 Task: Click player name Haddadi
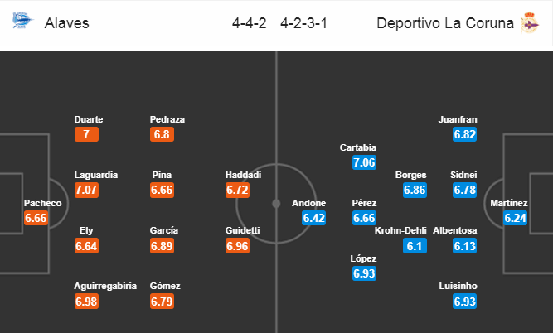(x=243, y=175)
